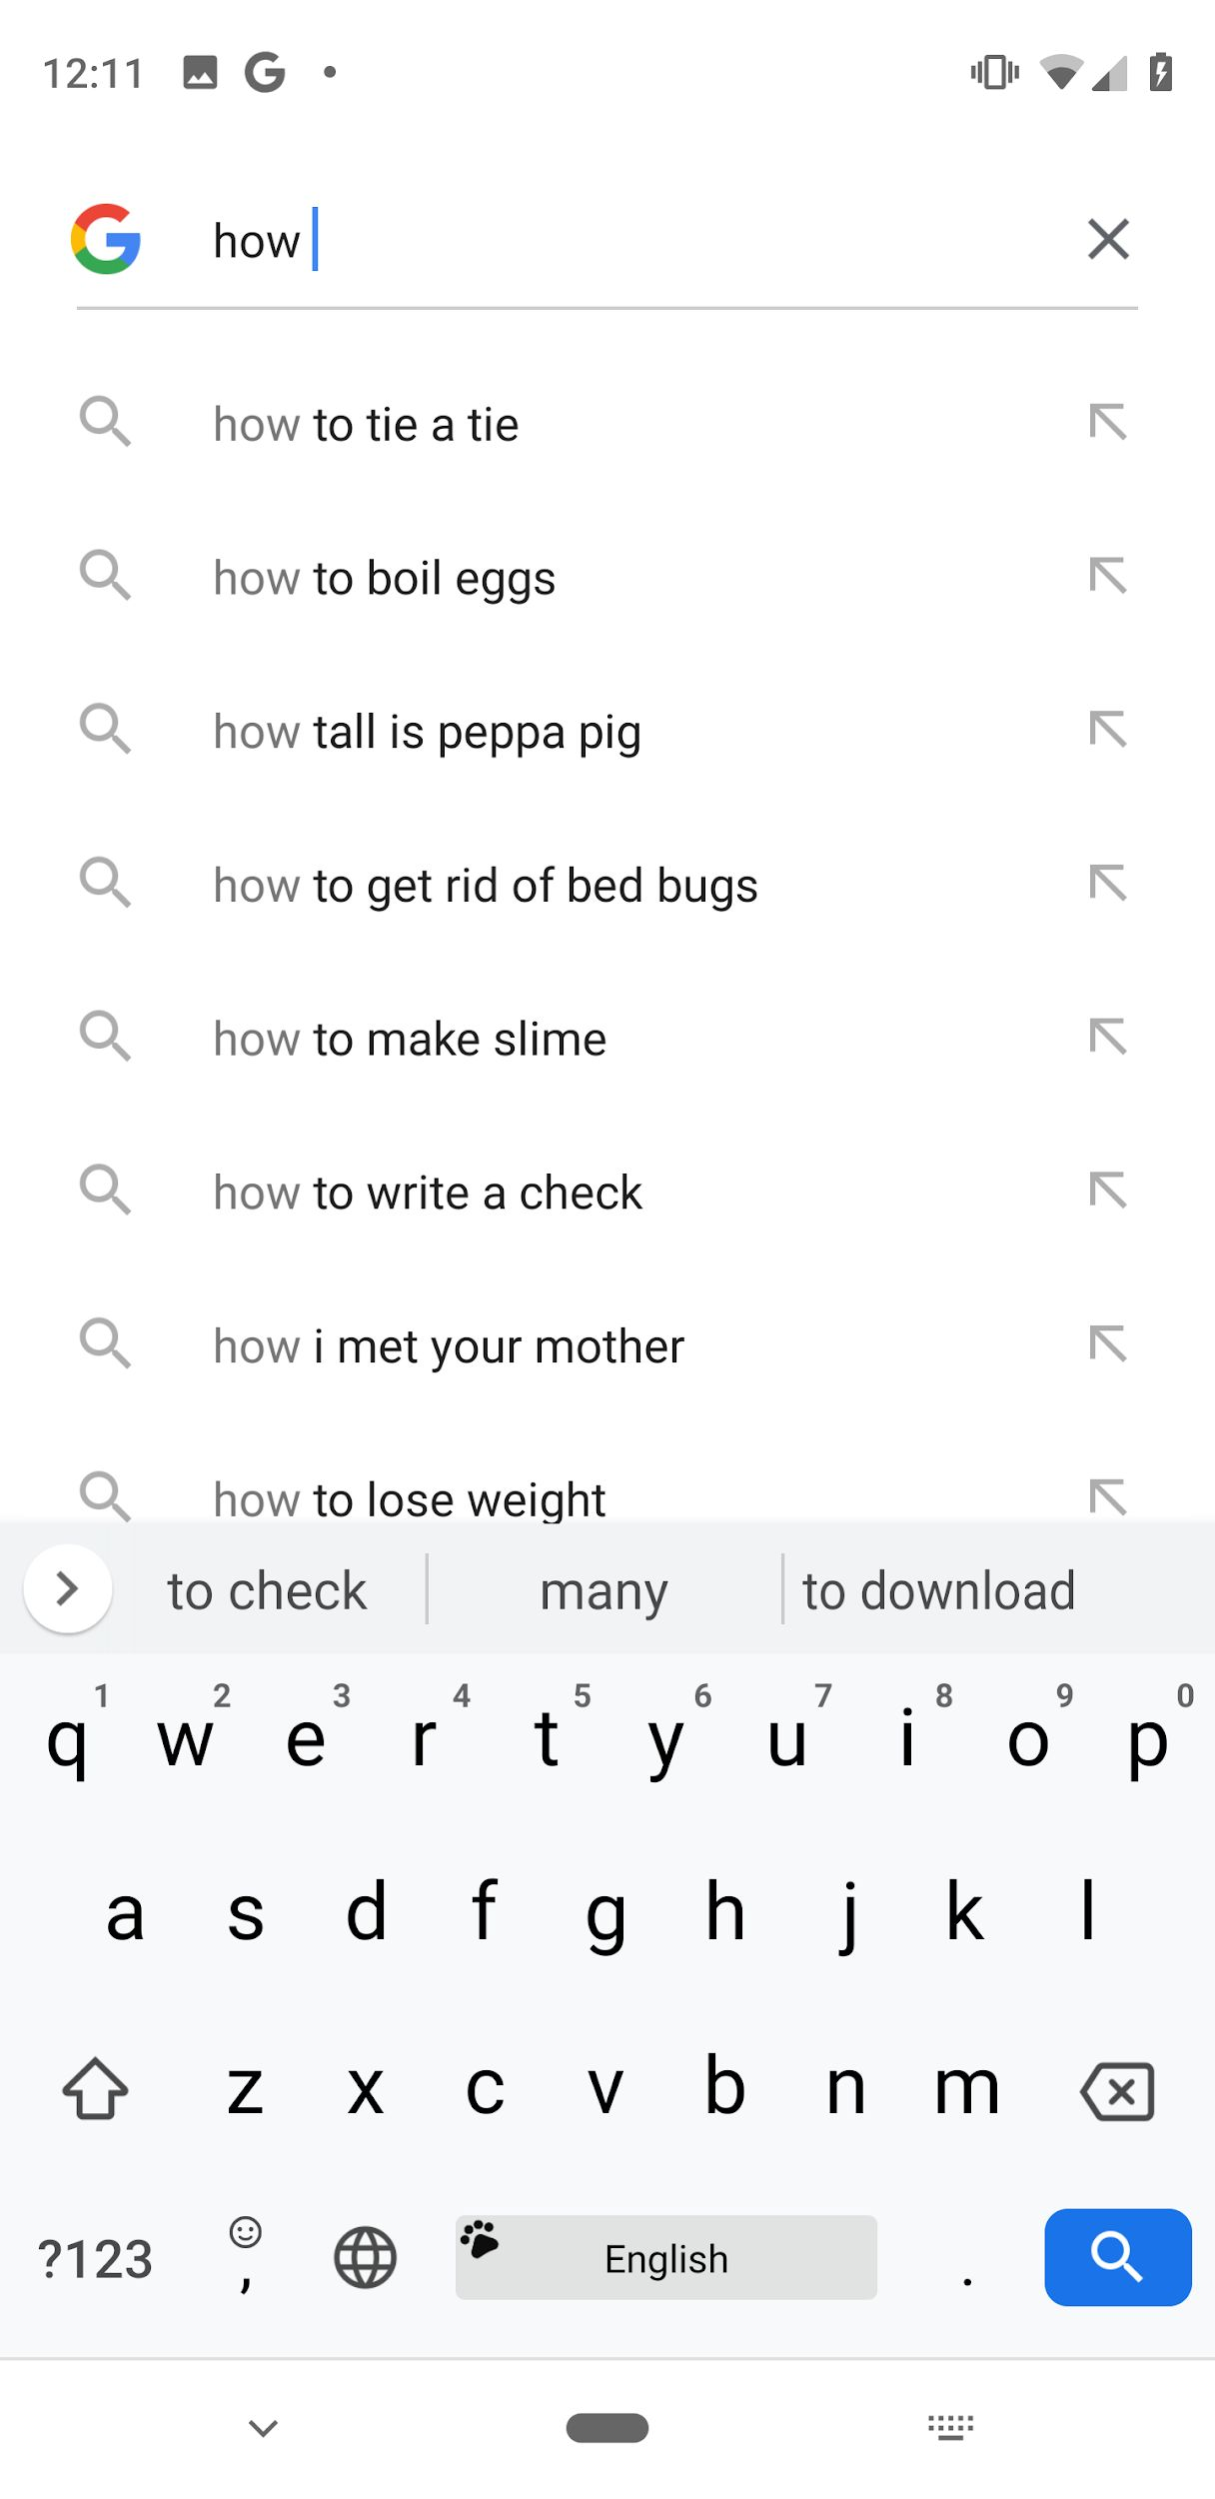Expand the keyboard suggestion strip chevron
Image resolution: width=1215 pixels, height=2499 pixels.
click(68, 1588)
